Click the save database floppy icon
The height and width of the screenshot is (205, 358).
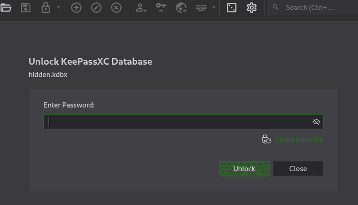click(x=26, y=8)
